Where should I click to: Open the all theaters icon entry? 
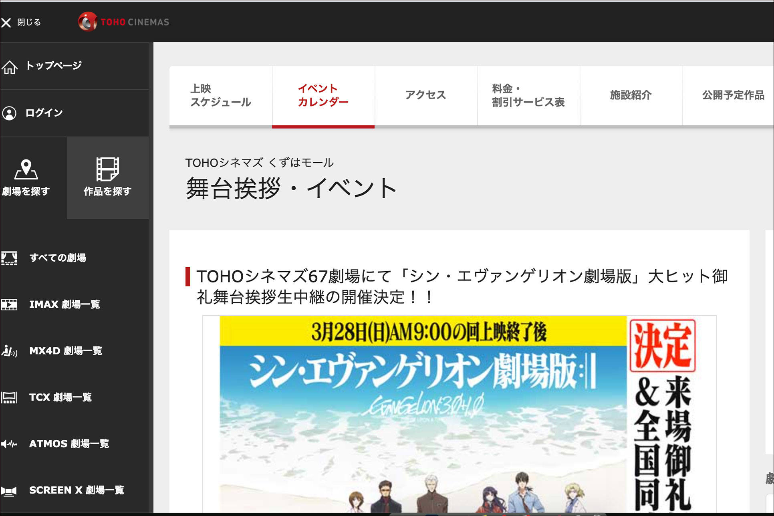tap(10, 258)
